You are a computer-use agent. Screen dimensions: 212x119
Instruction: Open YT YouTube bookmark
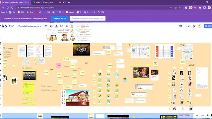point(38,12)
